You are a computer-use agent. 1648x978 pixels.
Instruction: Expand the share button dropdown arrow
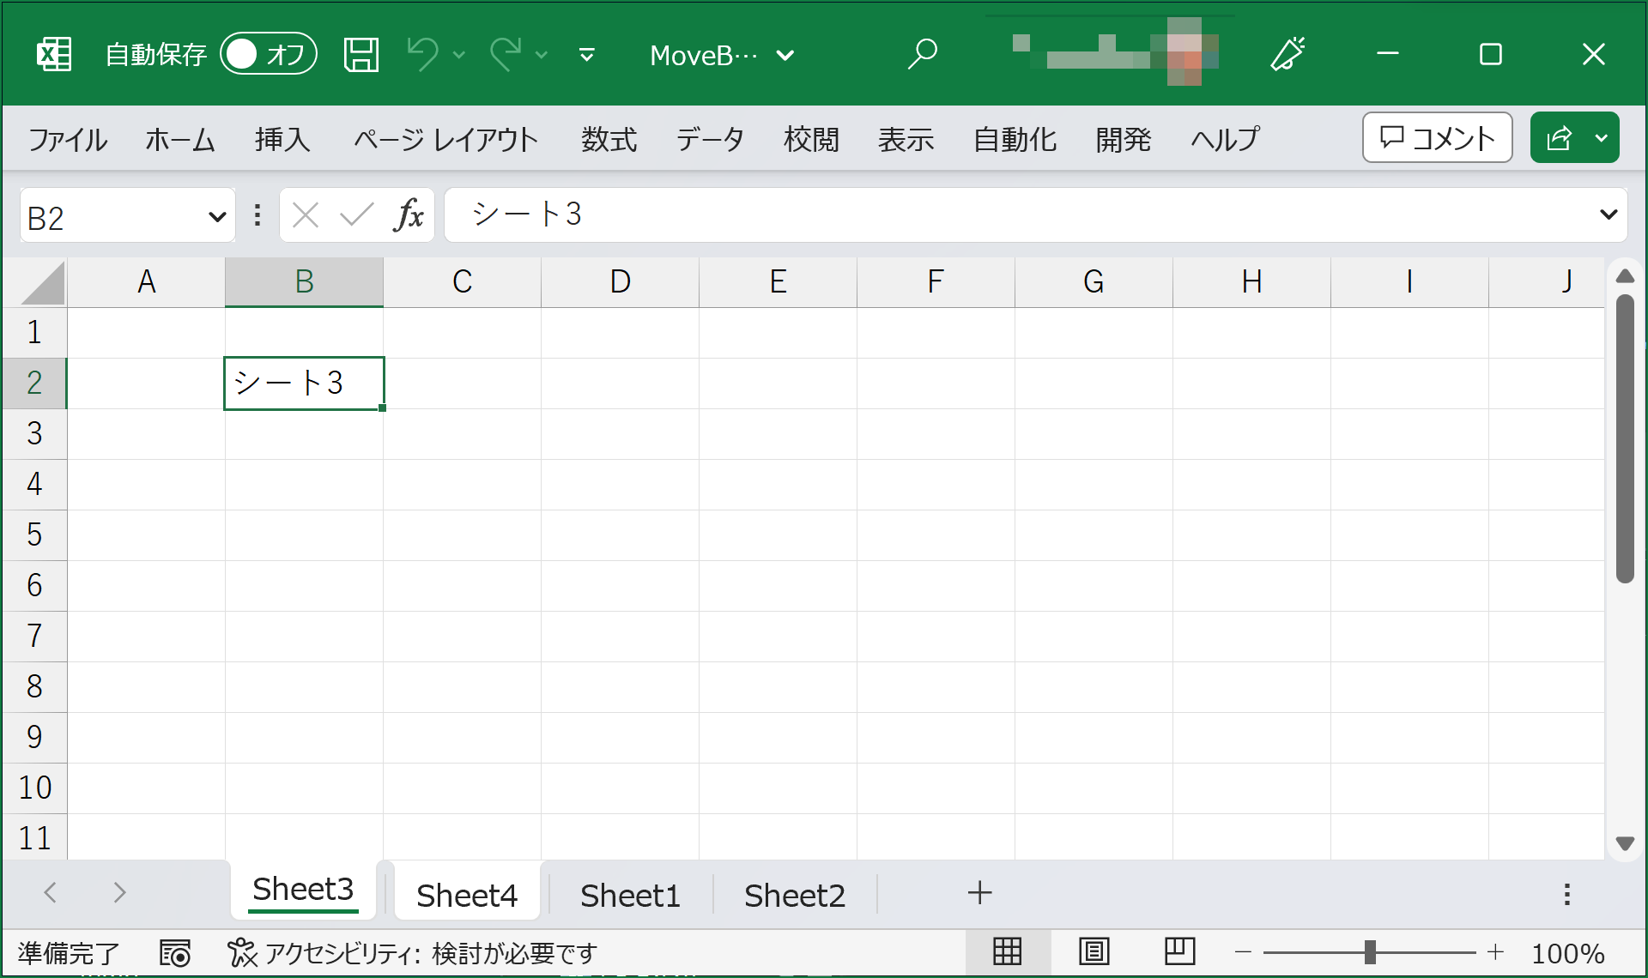[1602, 137]
